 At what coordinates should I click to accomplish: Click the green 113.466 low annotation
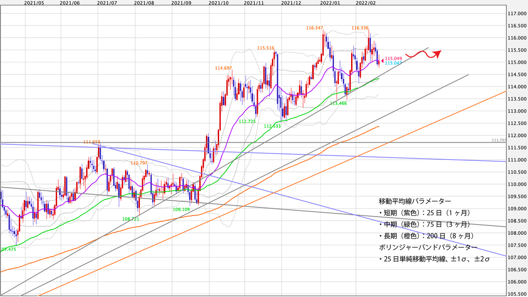pos(339,103)
